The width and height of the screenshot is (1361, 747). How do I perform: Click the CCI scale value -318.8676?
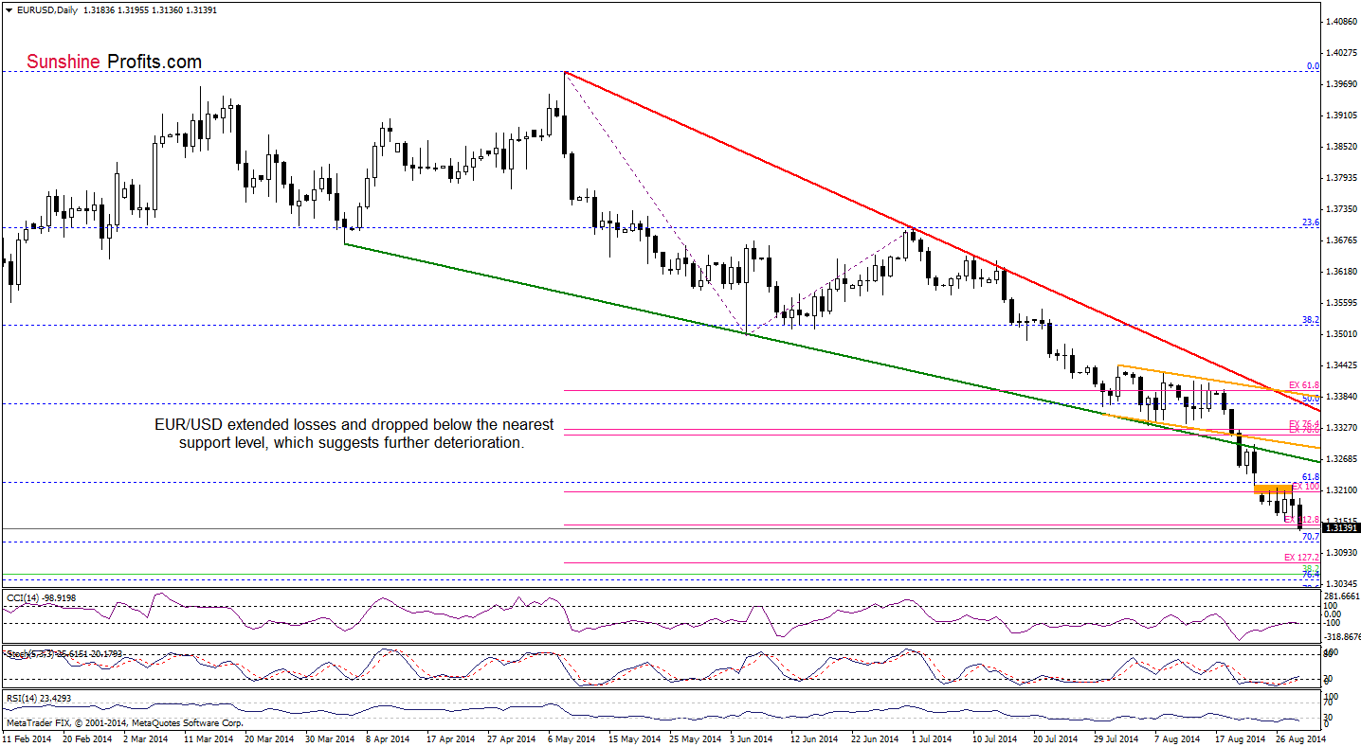click(x=1341, y=637)
